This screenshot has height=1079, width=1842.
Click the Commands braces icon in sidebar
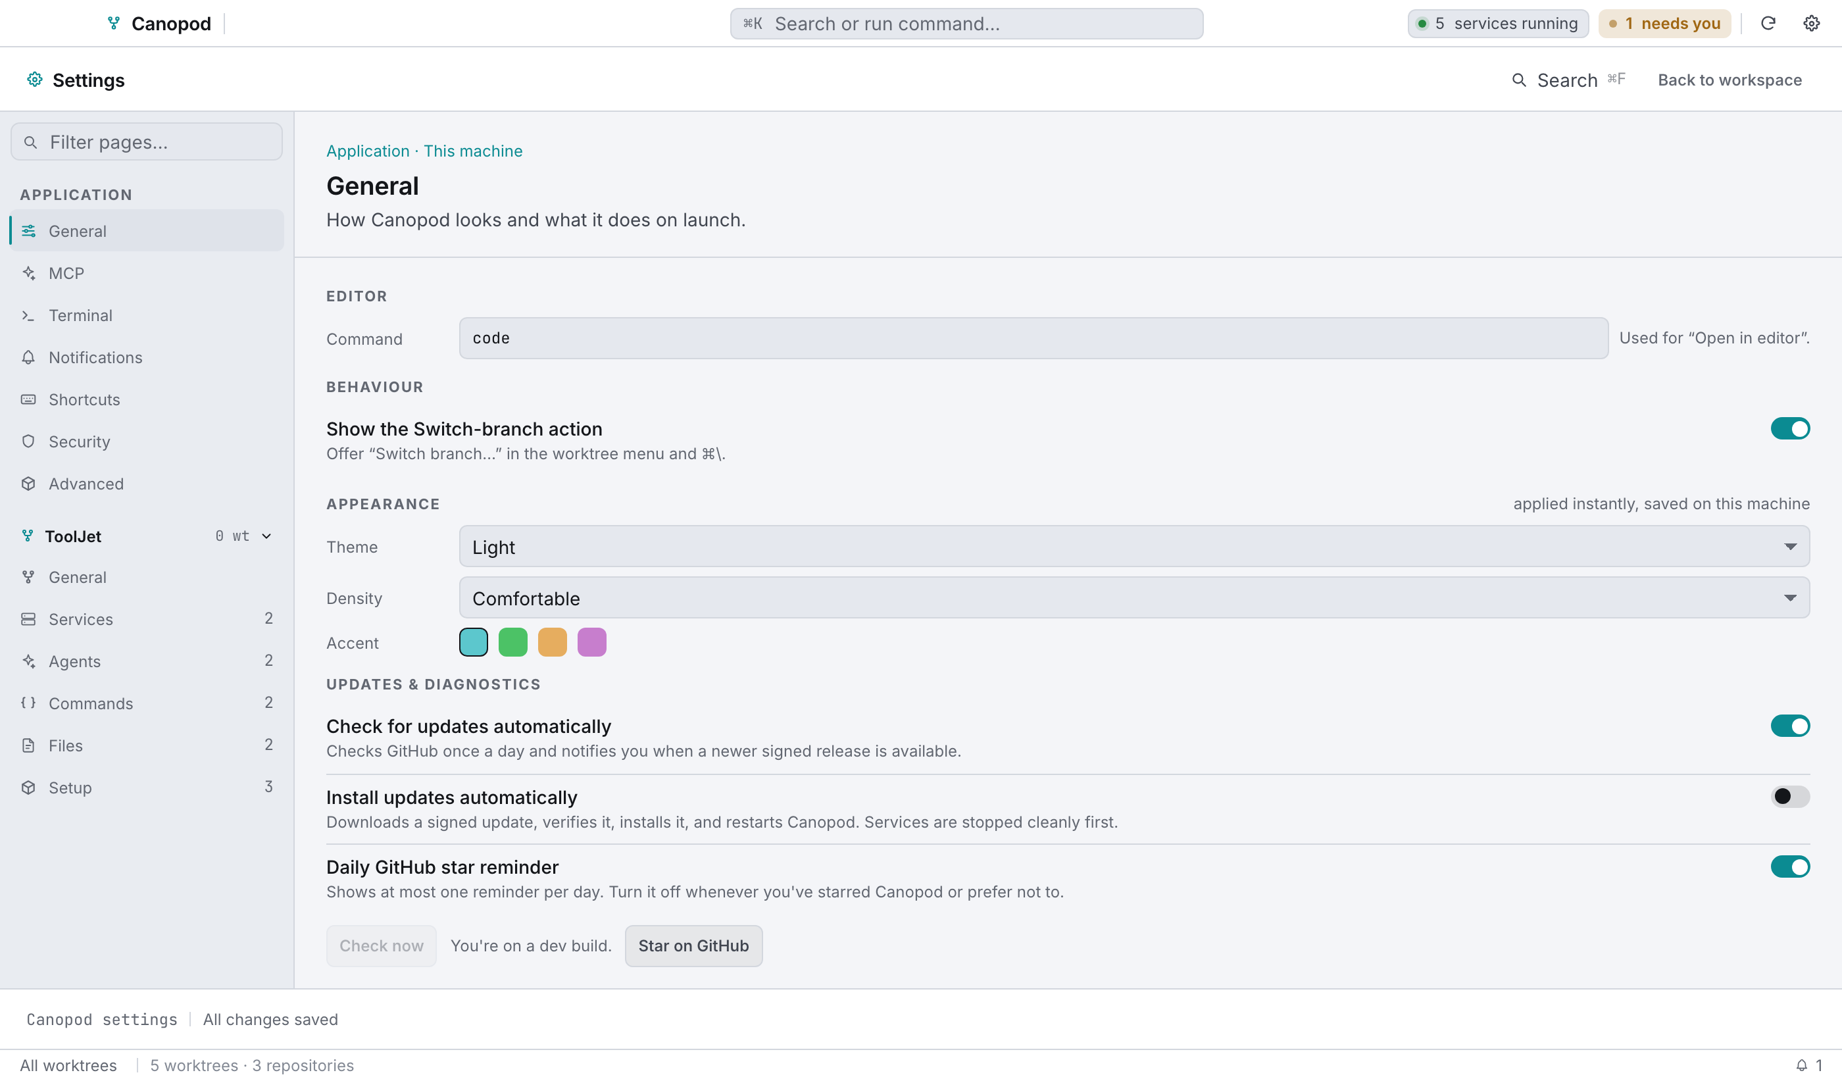[x=28, y=703]
